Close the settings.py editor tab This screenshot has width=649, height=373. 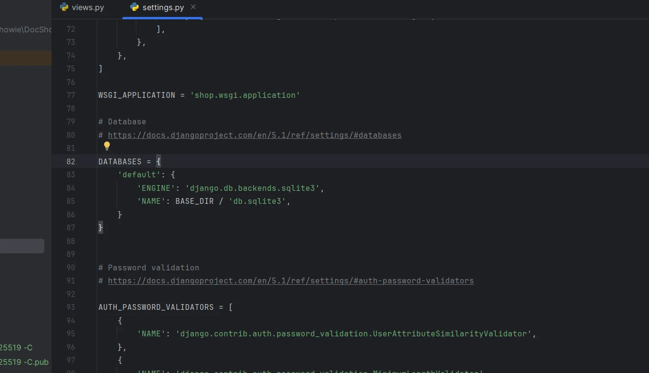(x=193, y=7)
